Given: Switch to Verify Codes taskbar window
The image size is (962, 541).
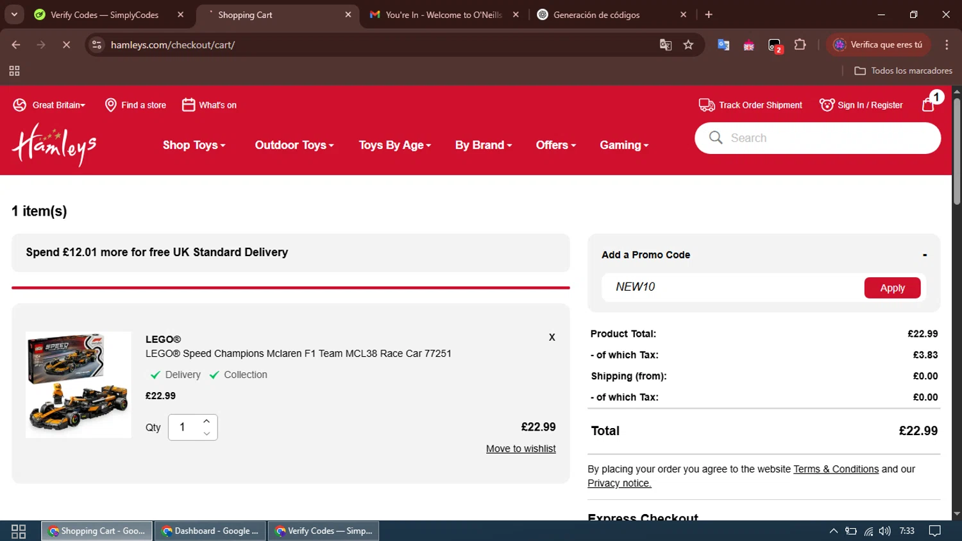Looking at the screenshot, I should pyautogui.click(x=323, y=531).
